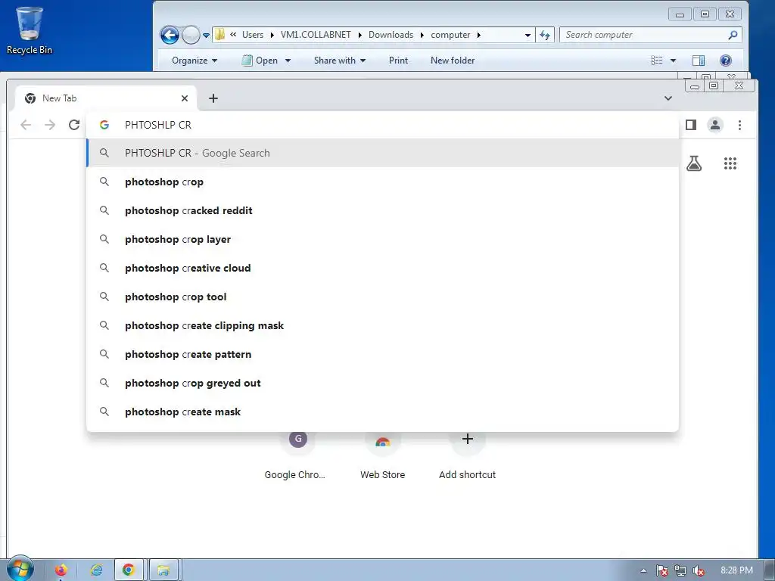The image size is (775, 581).
Task: Click the Chrome reload button
Action: click(74, 125)
